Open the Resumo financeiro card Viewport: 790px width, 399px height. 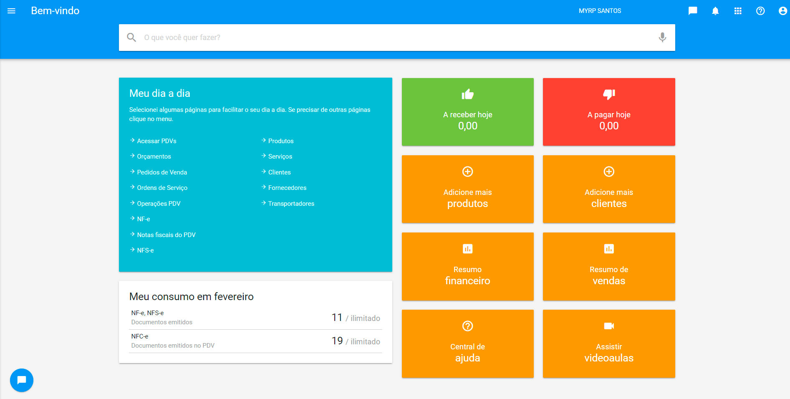(x=467, y=266)
